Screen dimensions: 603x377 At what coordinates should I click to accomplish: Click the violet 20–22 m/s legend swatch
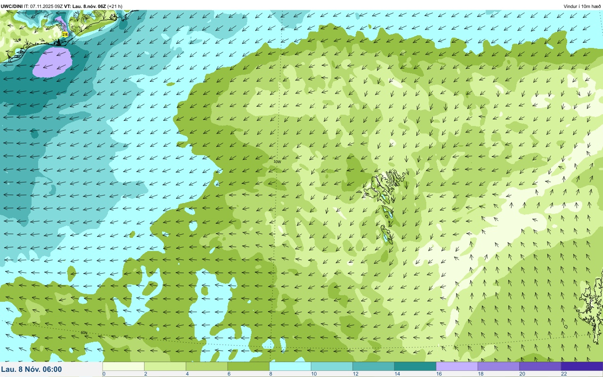click(x=540, y=366)
